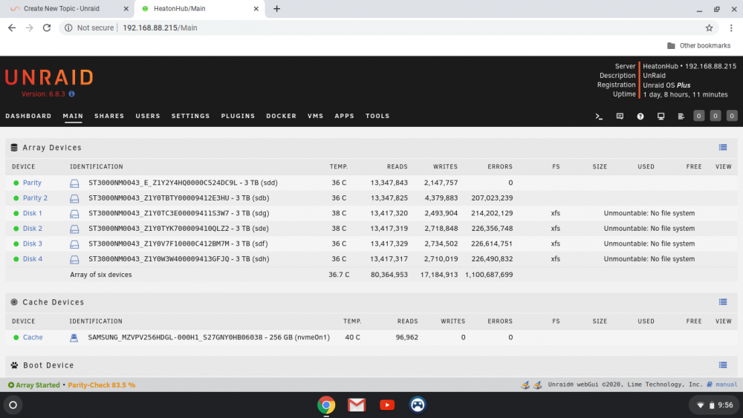This screenshot has width=743, height=418.
Task: Open the Docker page
Action: (281, 116)
